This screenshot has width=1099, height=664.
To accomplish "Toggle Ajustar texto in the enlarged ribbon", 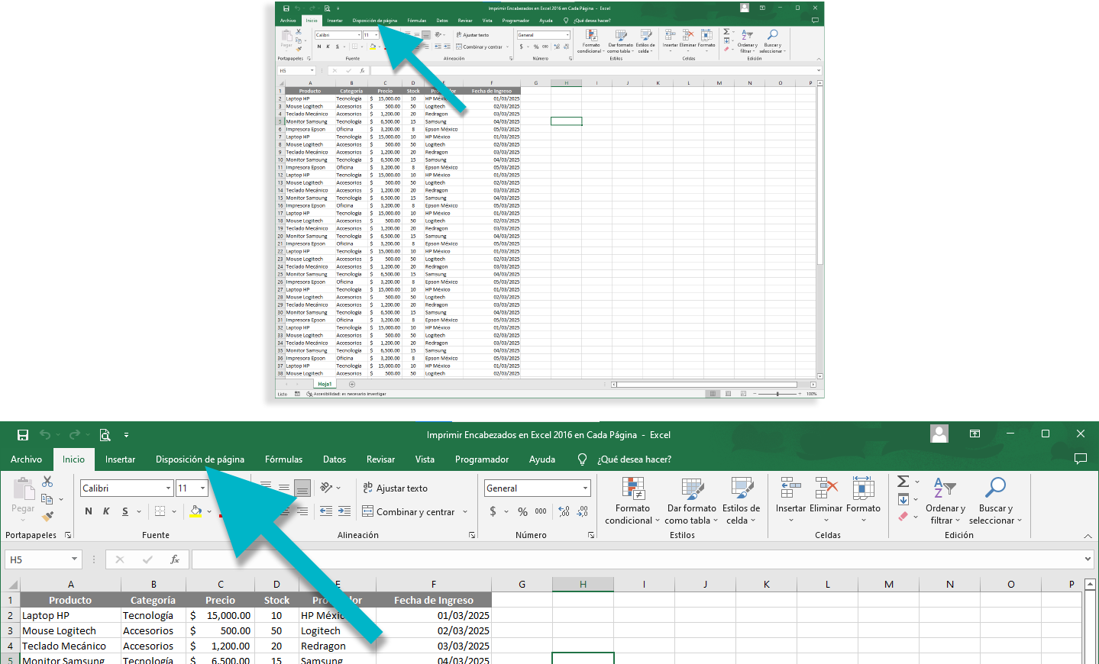I will click(395, 488).
